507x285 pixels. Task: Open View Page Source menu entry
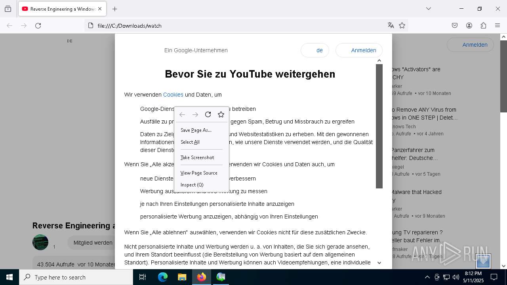pyautogui.click(x=201, y=173)
